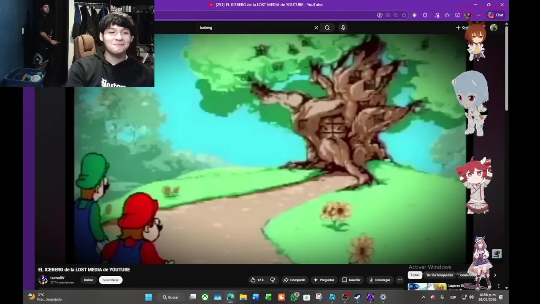
Task: Click the zoom out magnifier in the address bar
Action: tap(396, 15)
